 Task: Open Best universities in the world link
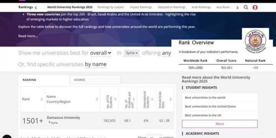pos(205,97)
